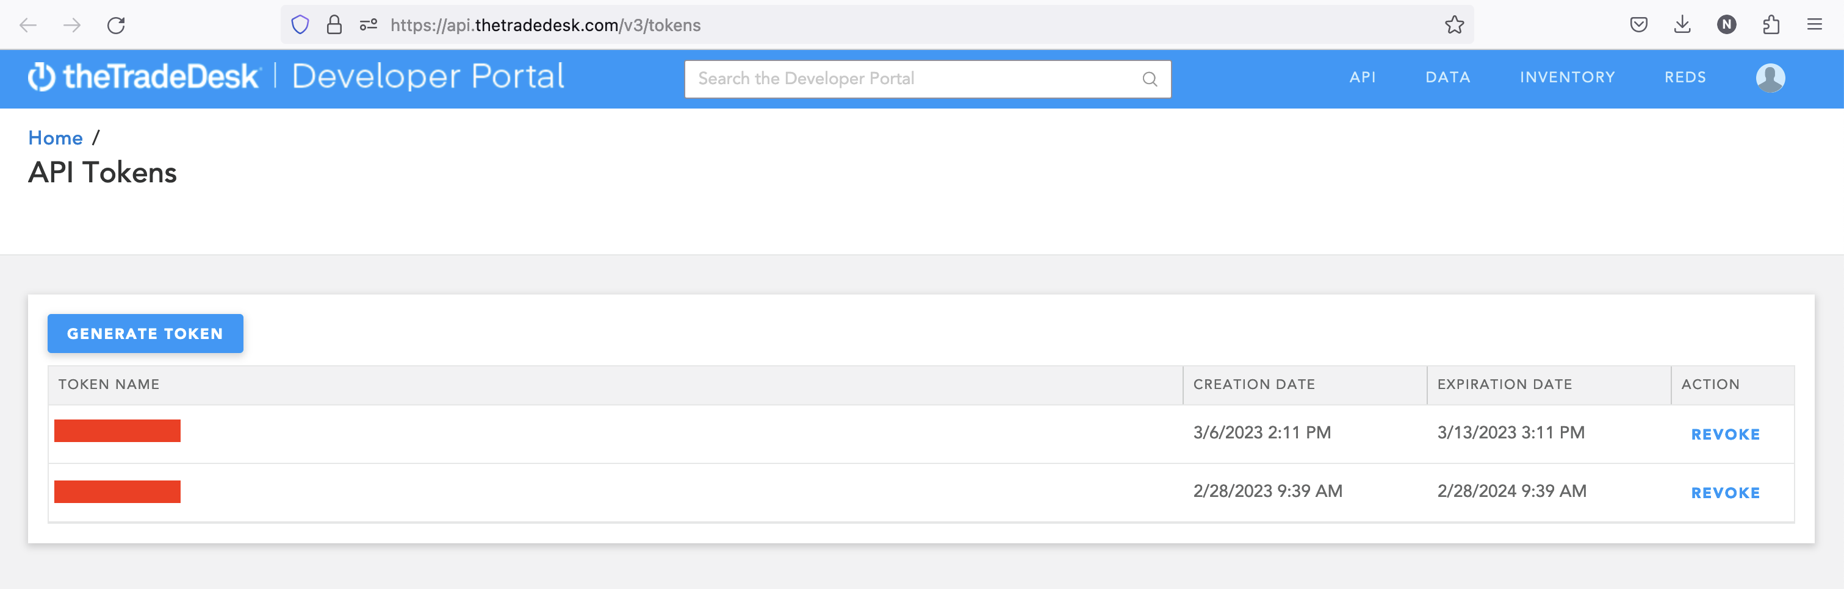Click the browser back arrow
Screen dimensions: 1844x589
[x=28, y=26]
